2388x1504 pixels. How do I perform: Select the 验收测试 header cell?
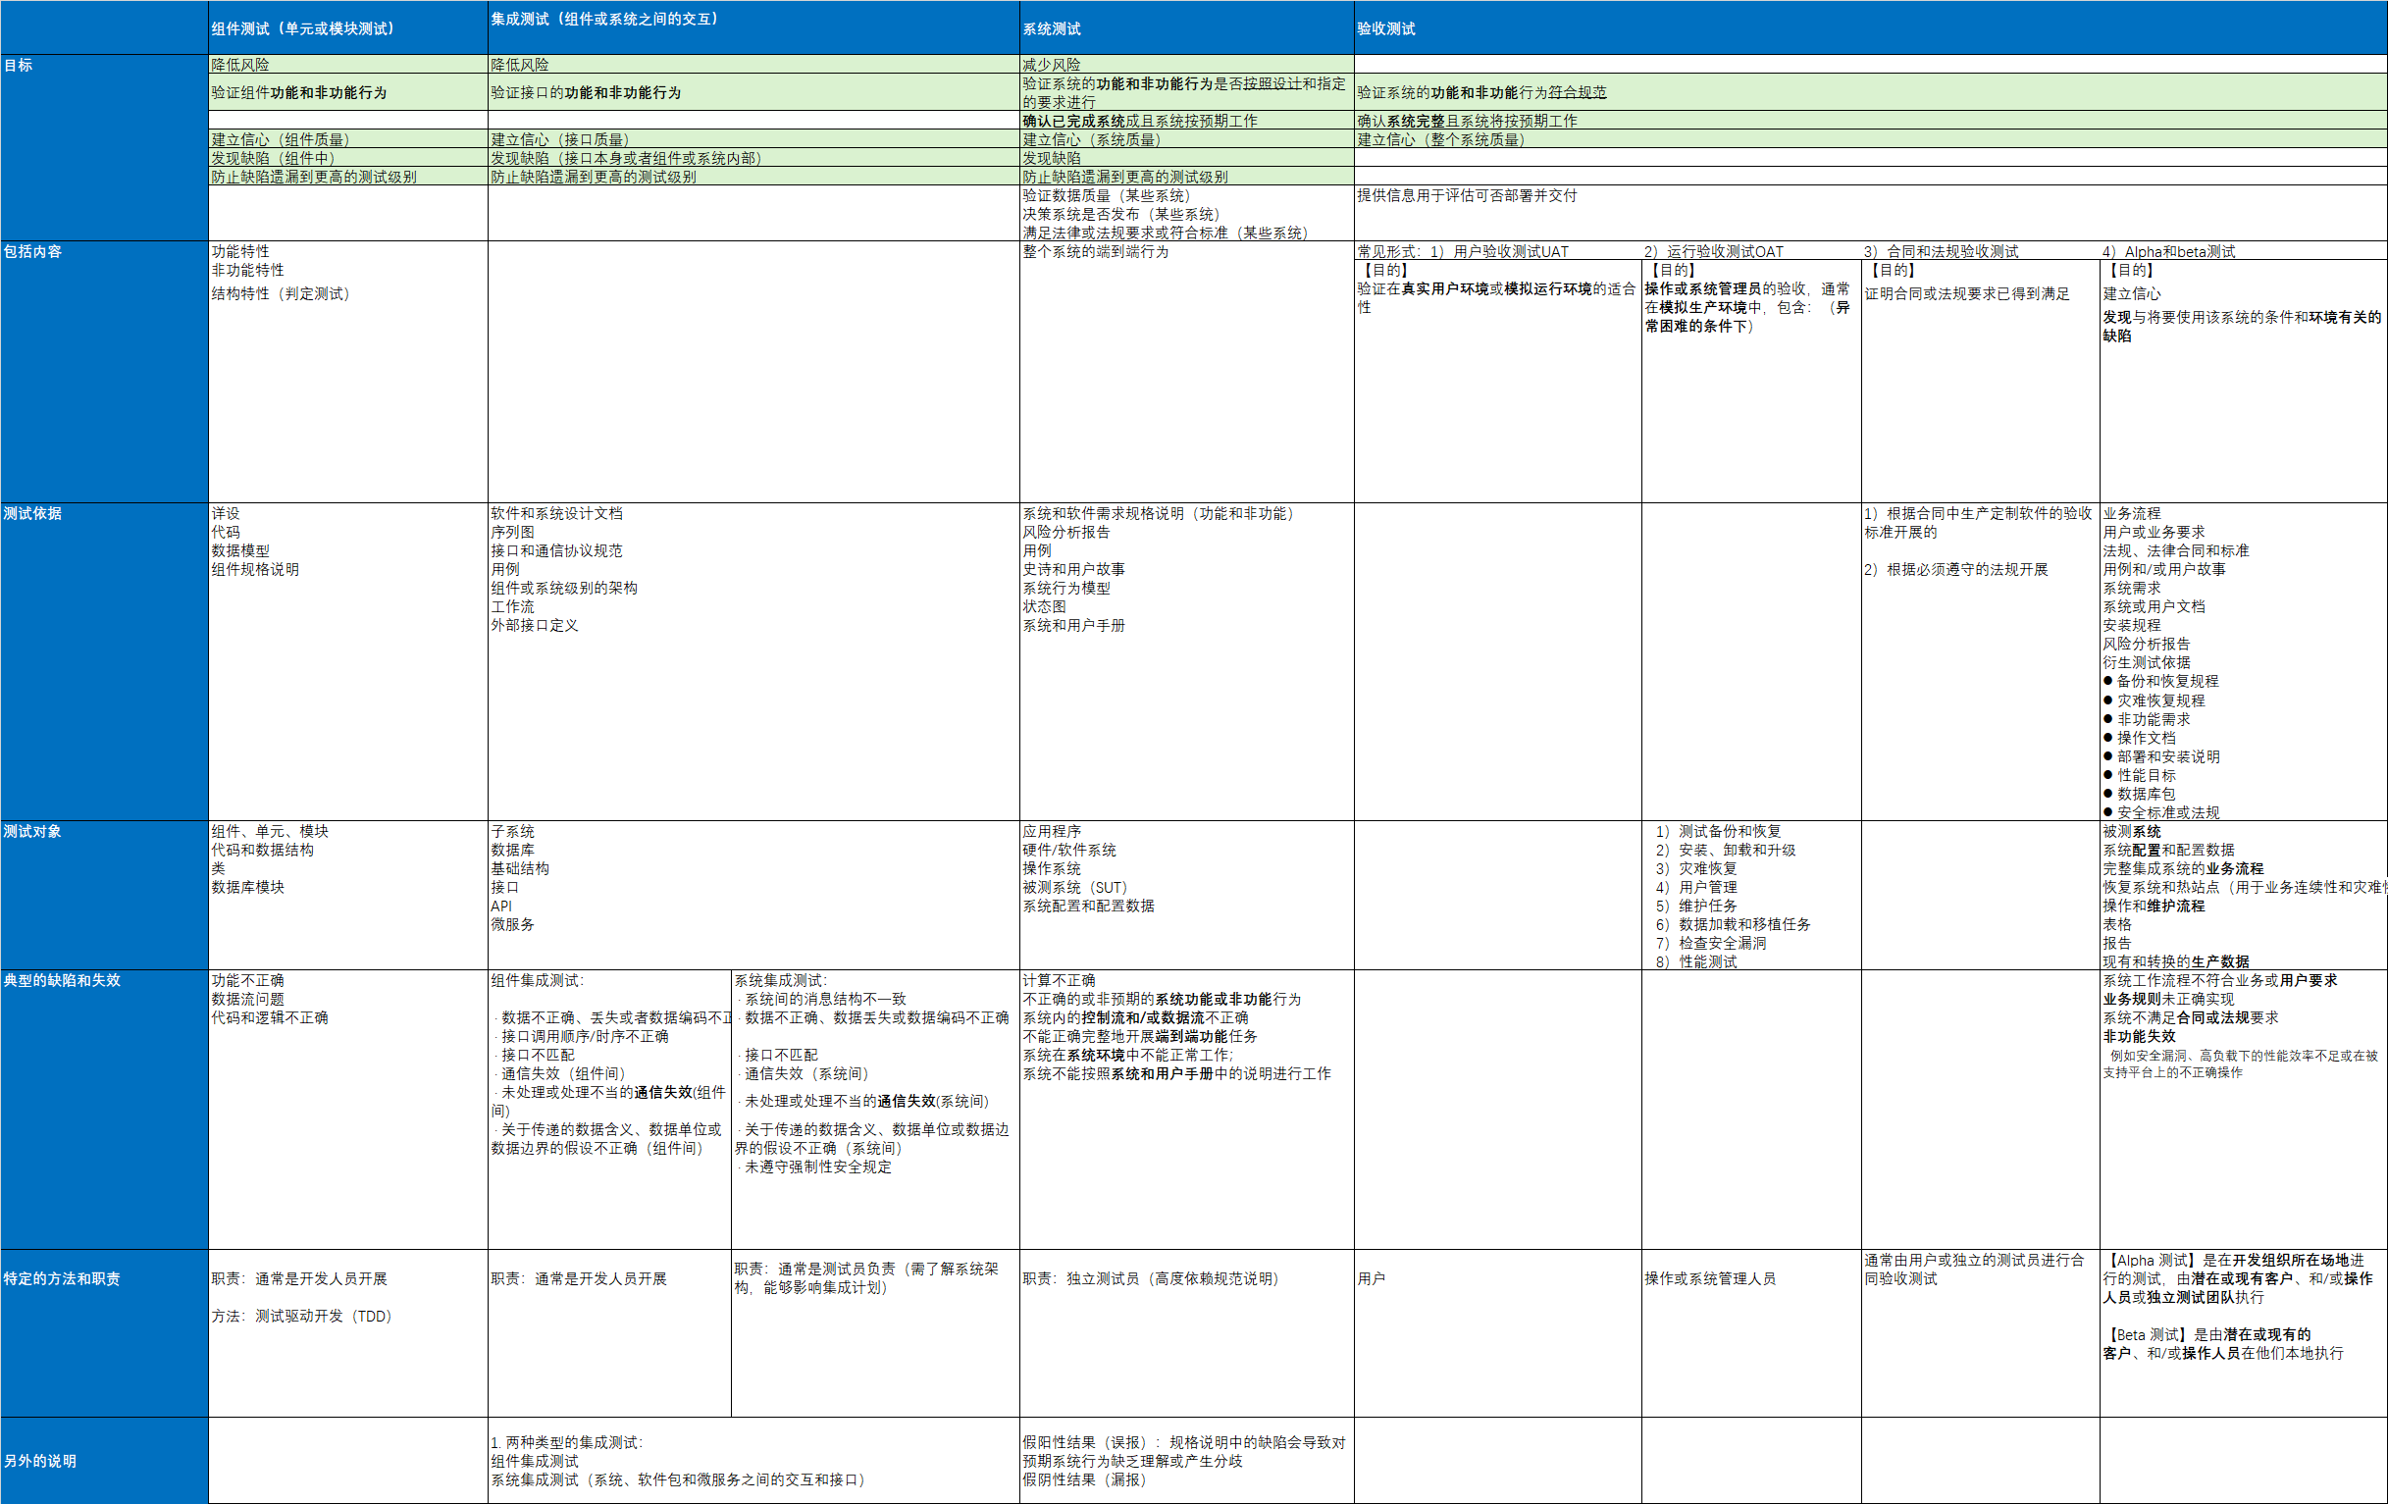tap(1386, 29)
